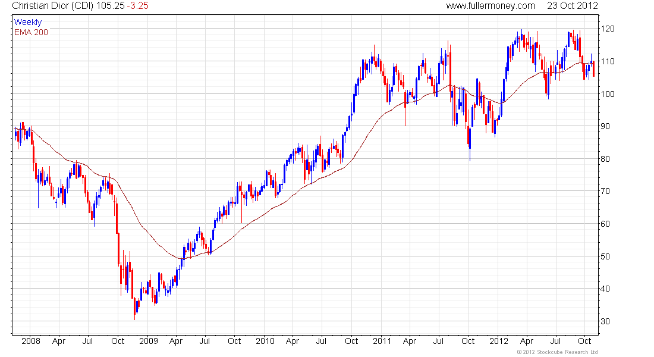The width and height of the screenshot is (654, 357).
Task: Click the Apr label after 2012
Action: [x=527, y=341]
